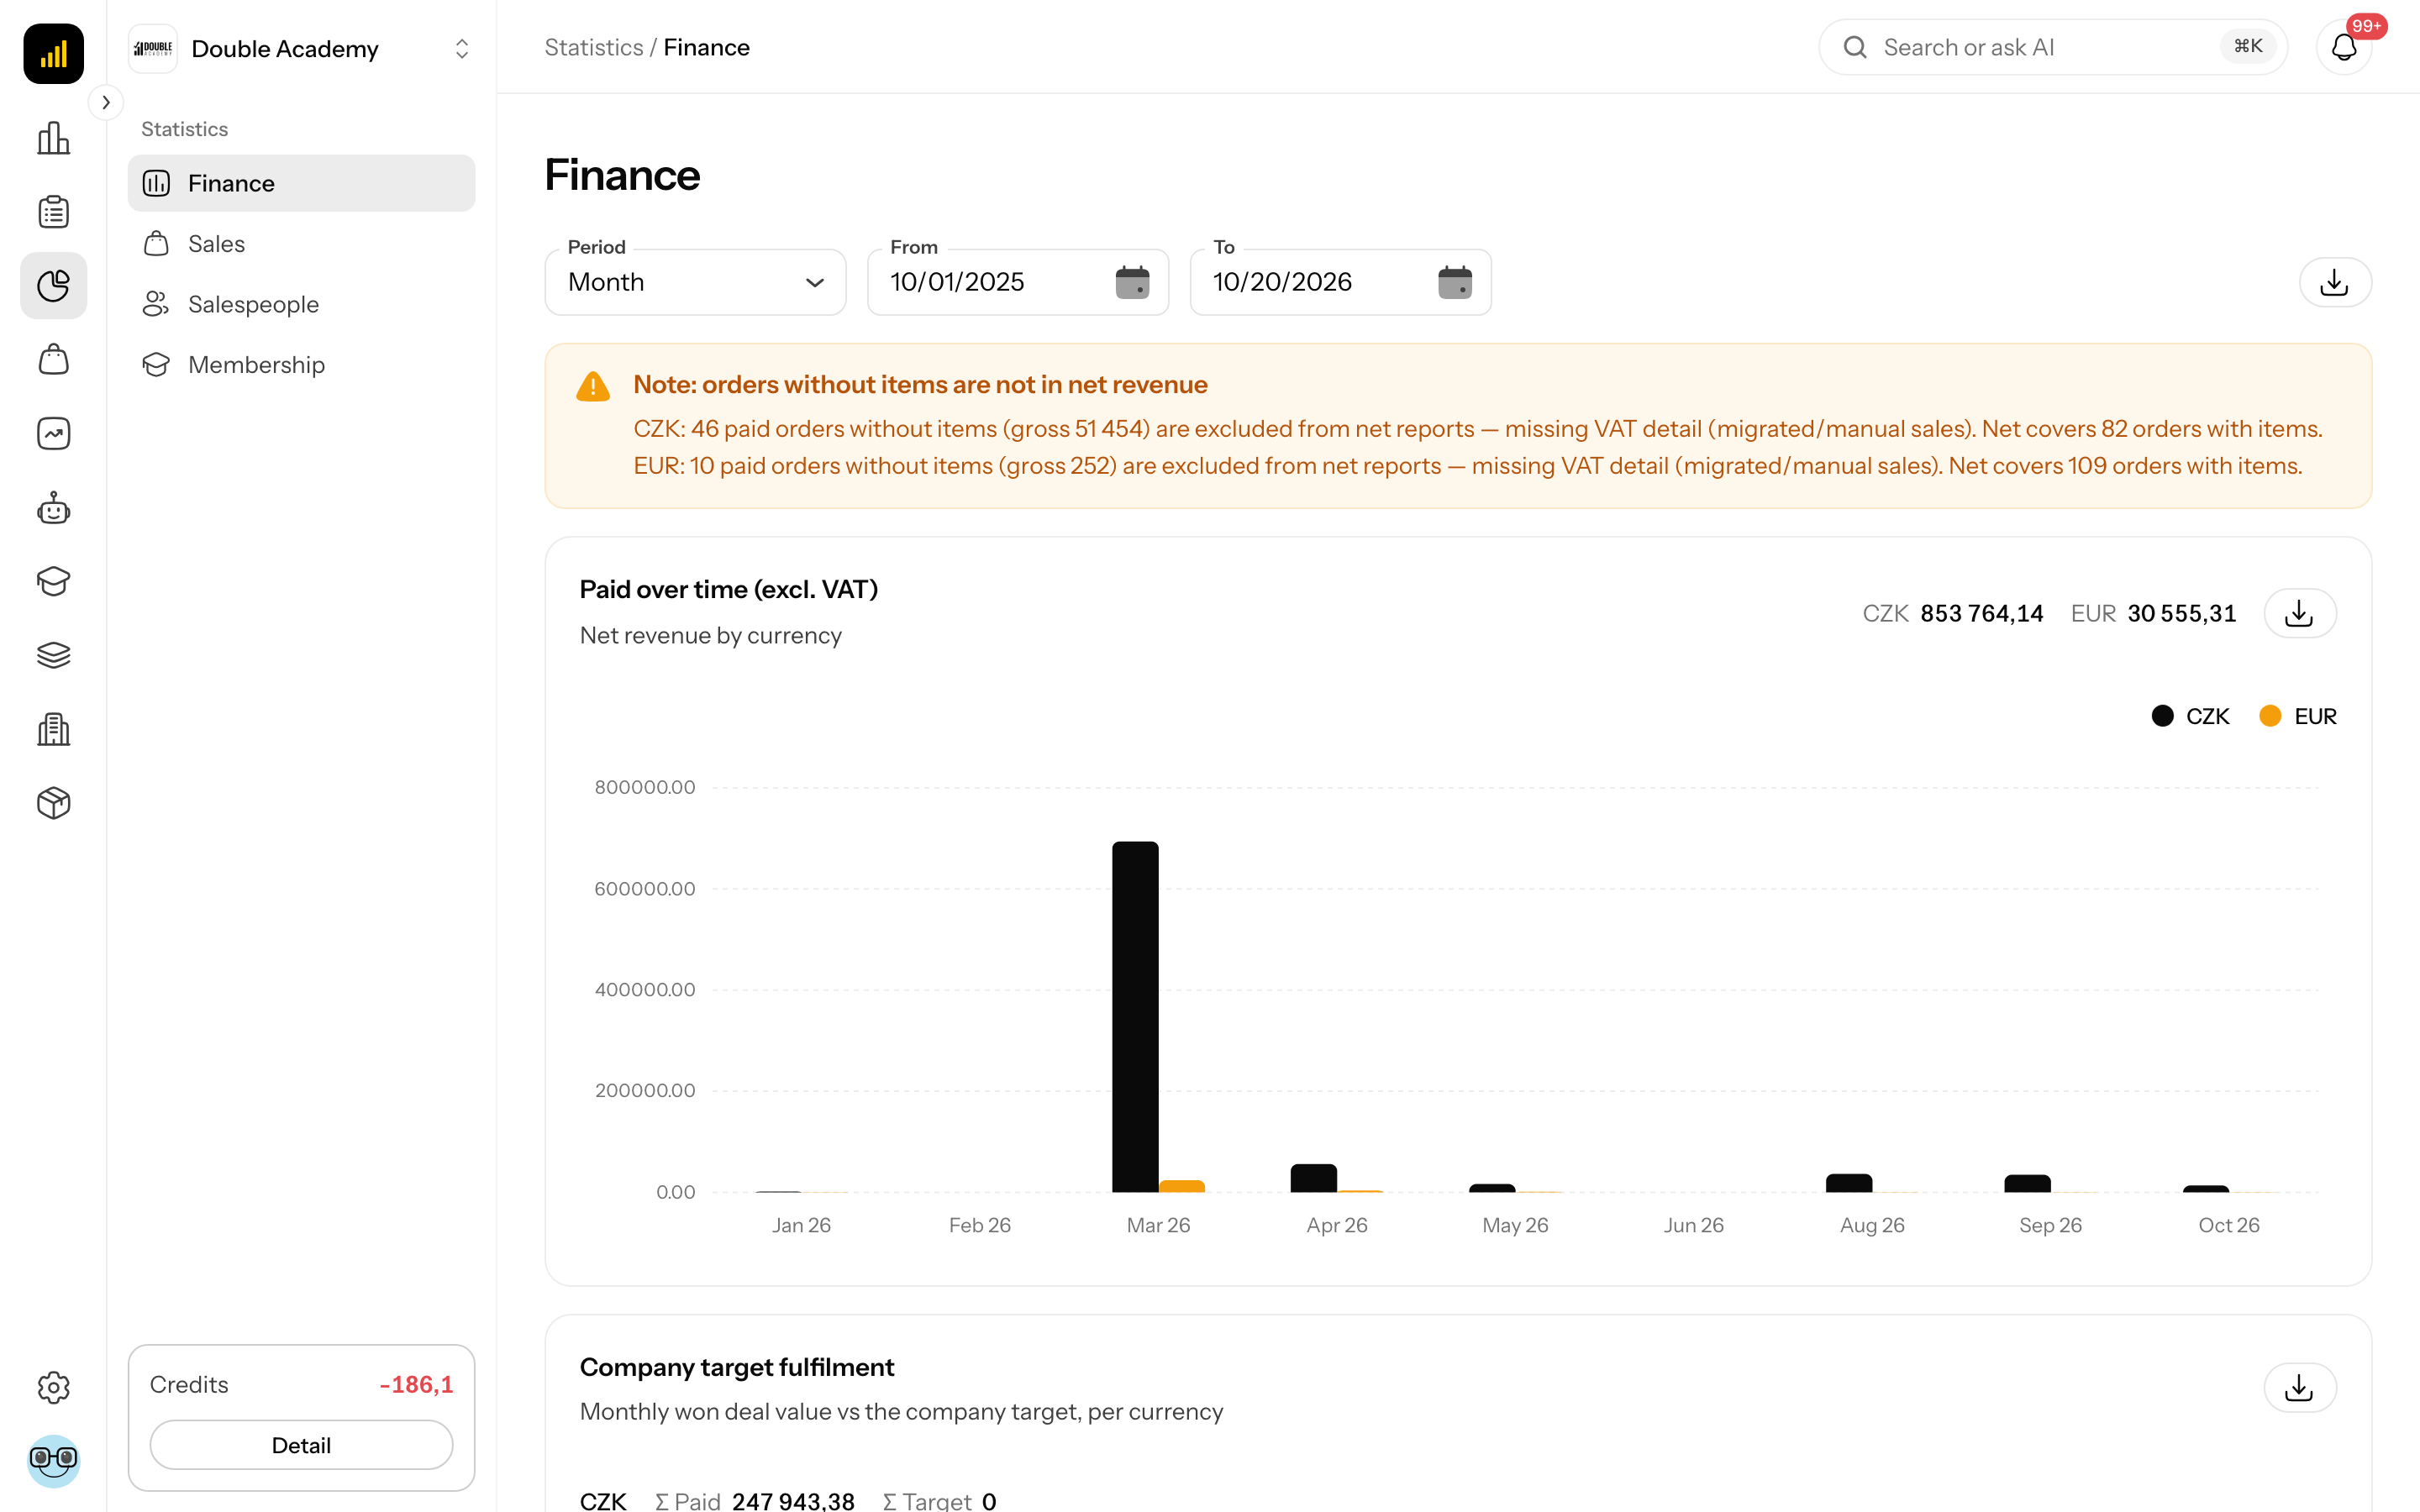Click the CZK total 853 764,14
The image size is (2420, 1512).
pyautogui.click(x=1981, y=613)
